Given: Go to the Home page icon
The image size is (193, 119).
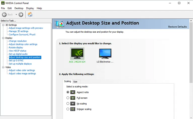Looking at the screenshot, I should coord(30,15).
